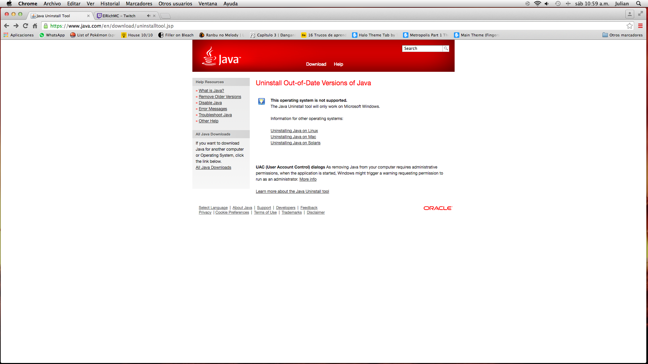648x364 pixels.
Task: Open the Aplicaciones apps grid icon
Action: coord(6,35)
